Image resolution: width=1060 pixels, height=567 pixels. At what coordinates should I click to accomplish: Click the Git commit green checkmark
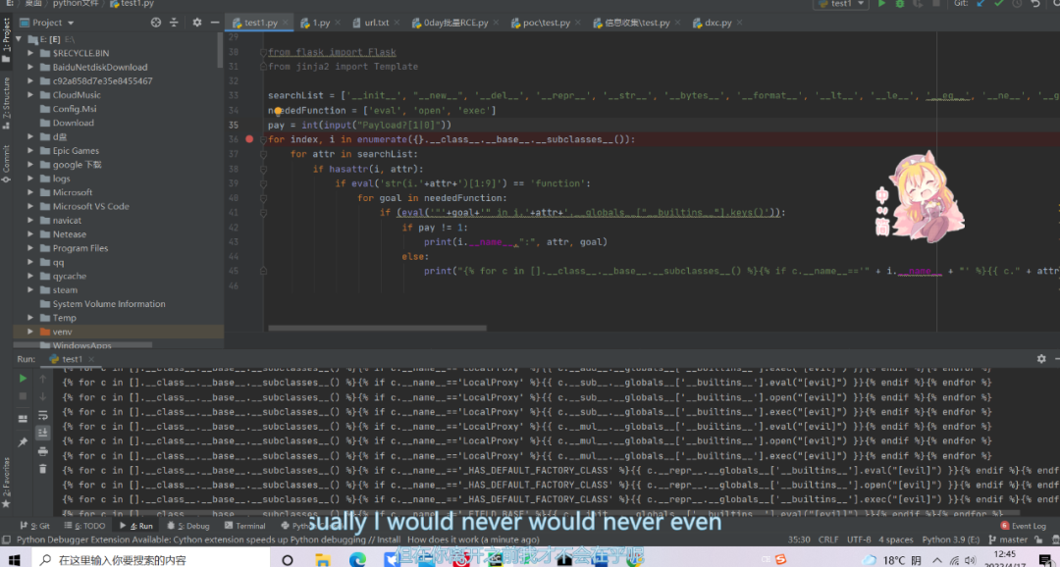[998, 3]
